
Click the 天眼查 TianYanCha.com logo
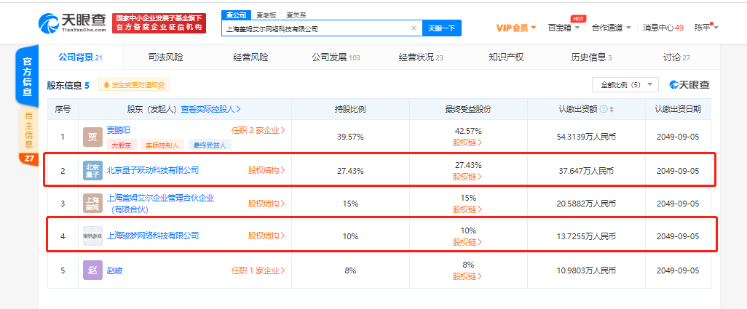72,23
